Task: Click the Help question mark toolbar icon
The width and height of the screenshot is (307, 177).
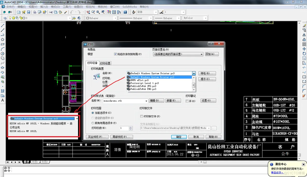Action: 125,12
